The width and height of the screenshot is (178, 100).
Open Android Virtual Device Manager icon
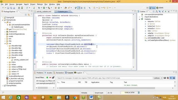pos(22,8)
